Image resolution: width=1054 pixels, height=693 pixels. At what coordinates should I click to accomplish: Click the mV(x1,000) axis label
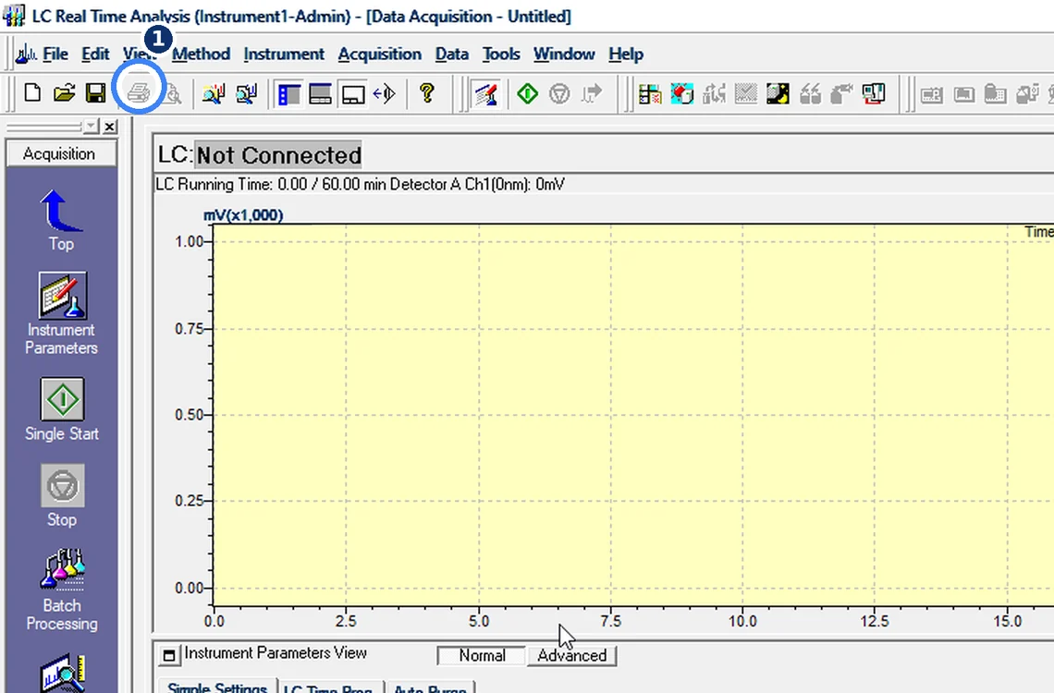(243, 215)
